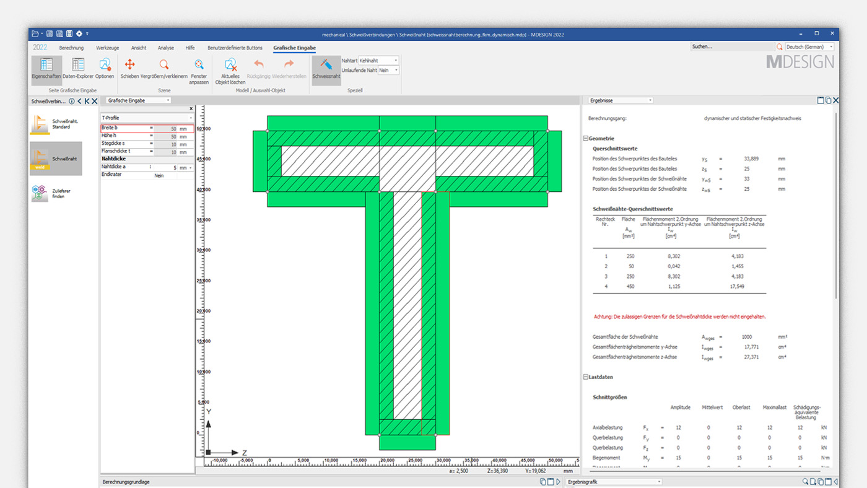Click the Höhe h value field

click(x=165, y=136)
